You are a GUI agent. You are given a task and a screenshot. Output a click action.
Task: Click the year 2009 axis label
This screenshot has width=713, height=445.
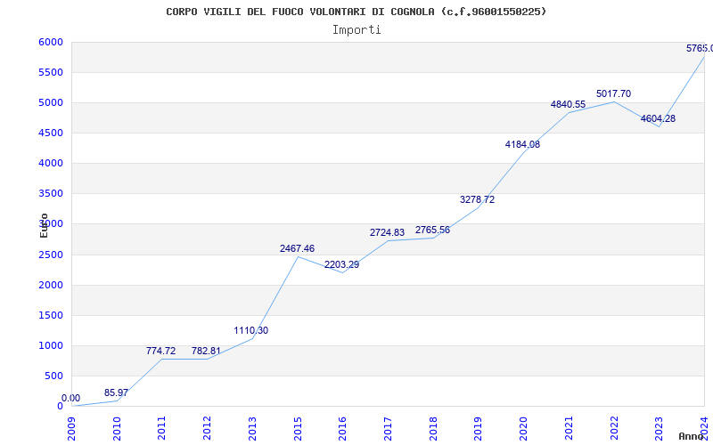pyautogui.click(x=71, y=429)
